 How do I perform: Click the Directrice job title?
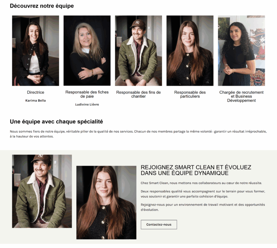(36, 92)
